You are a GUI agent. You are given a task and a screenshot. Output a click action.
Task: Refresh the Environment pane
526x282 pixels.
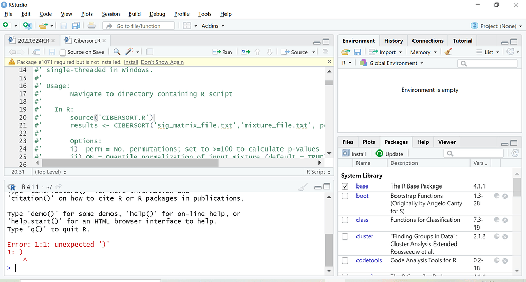[511, 52]
